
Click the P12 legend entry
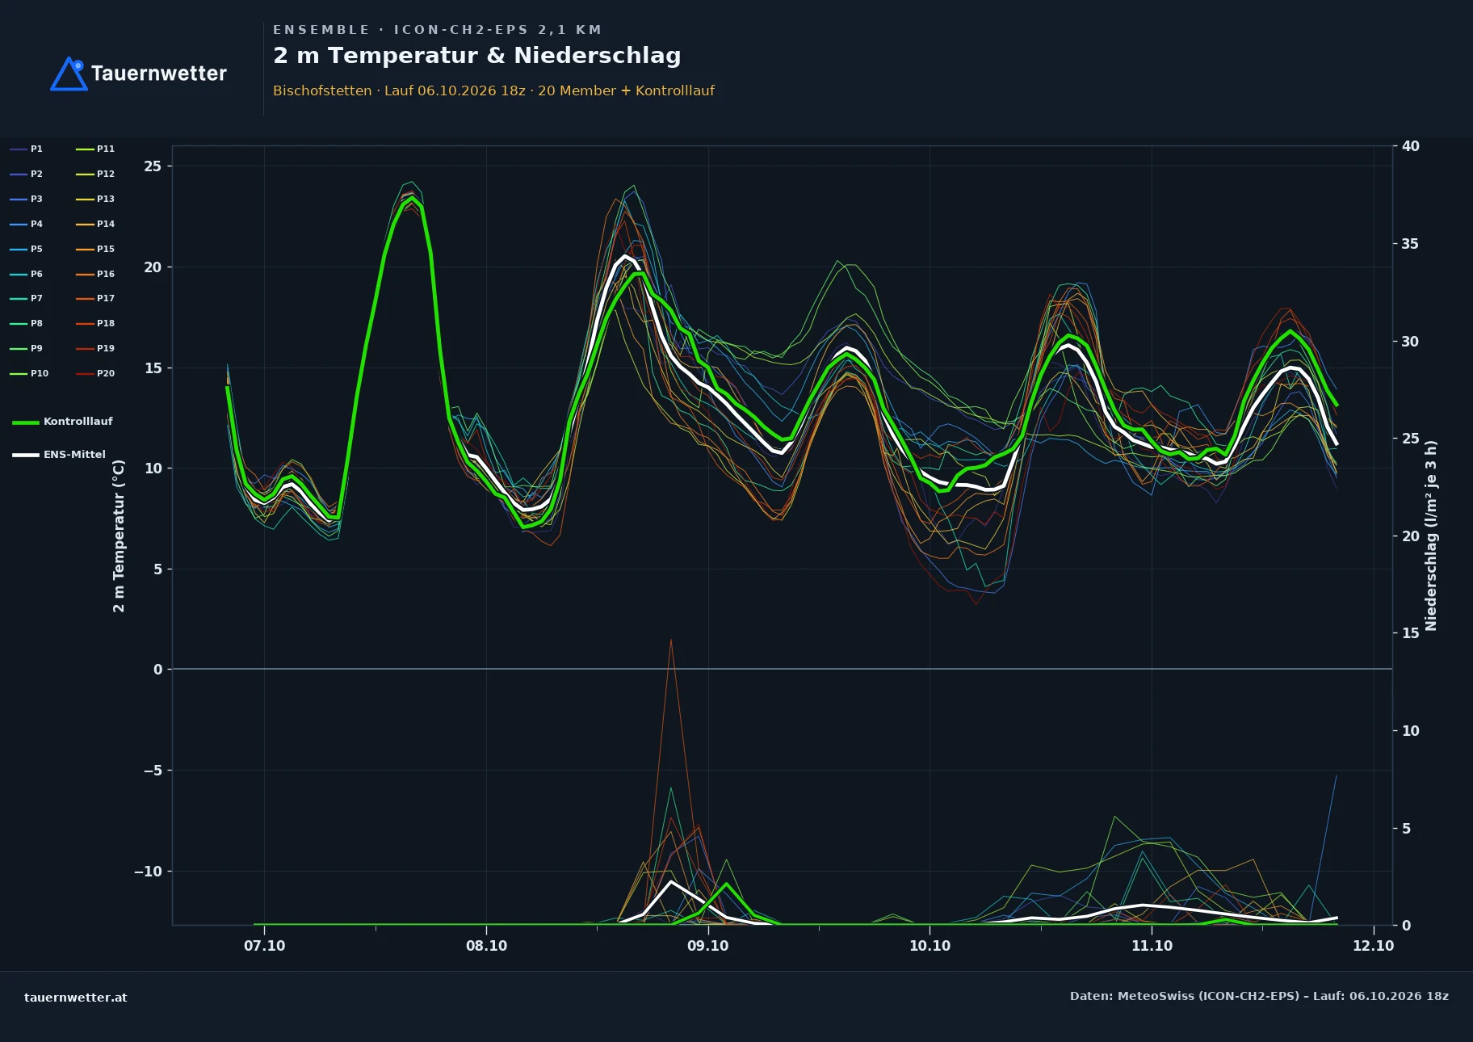(x=95, y=174)
